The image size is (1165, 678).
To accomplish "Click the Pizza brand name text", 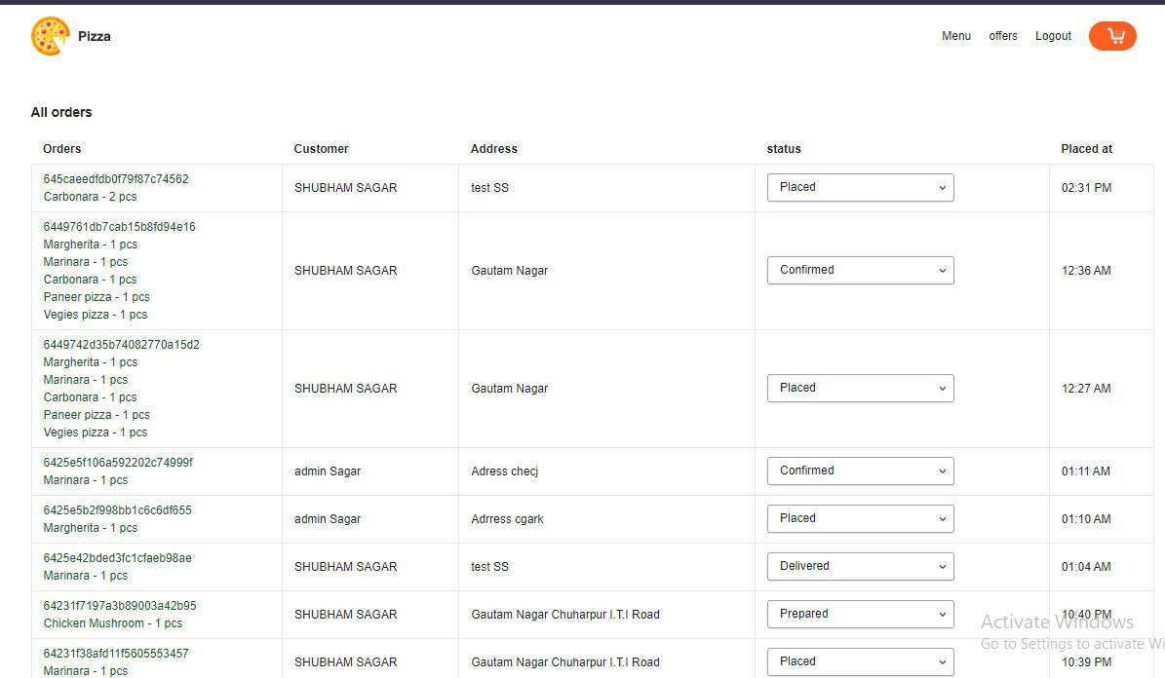I will [95, 36].
